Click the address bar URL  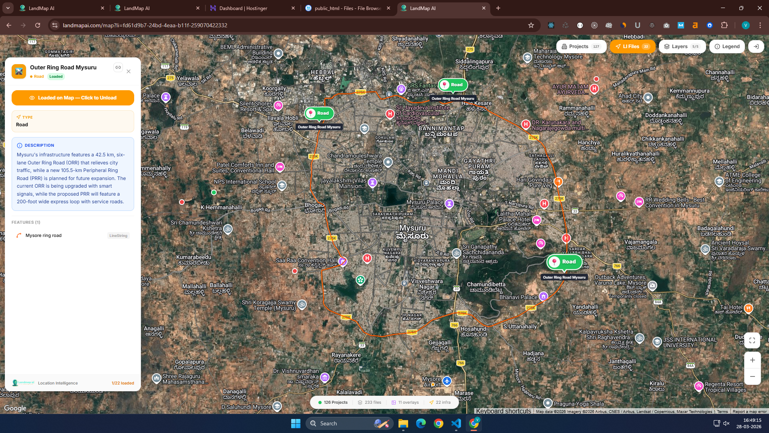(145, 25)
